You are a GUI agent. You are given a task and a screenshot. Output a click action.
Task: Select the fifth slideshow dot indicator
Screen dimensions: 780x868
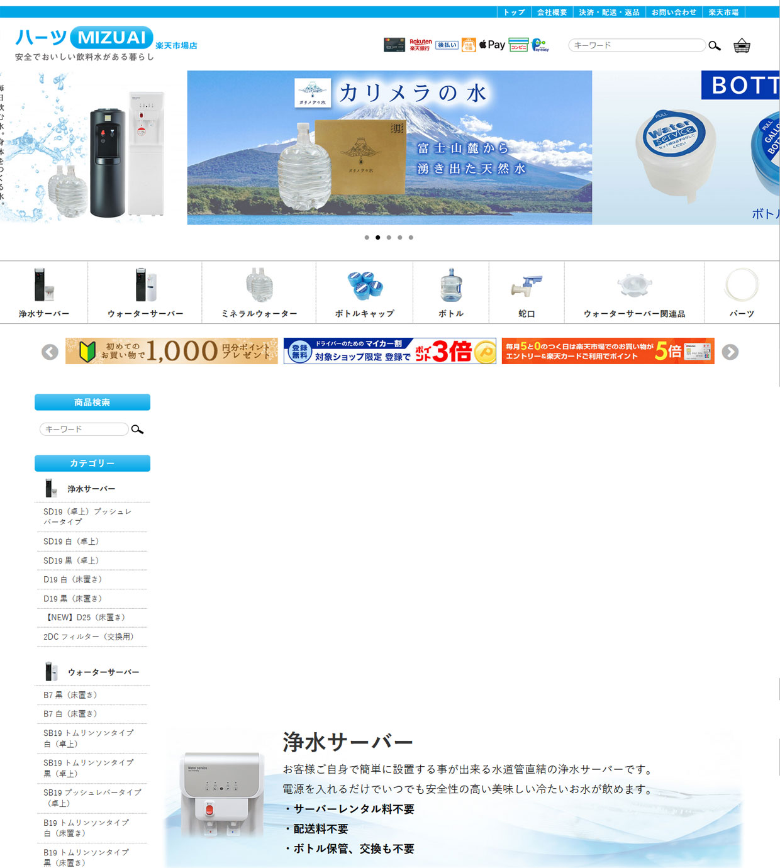411,237
